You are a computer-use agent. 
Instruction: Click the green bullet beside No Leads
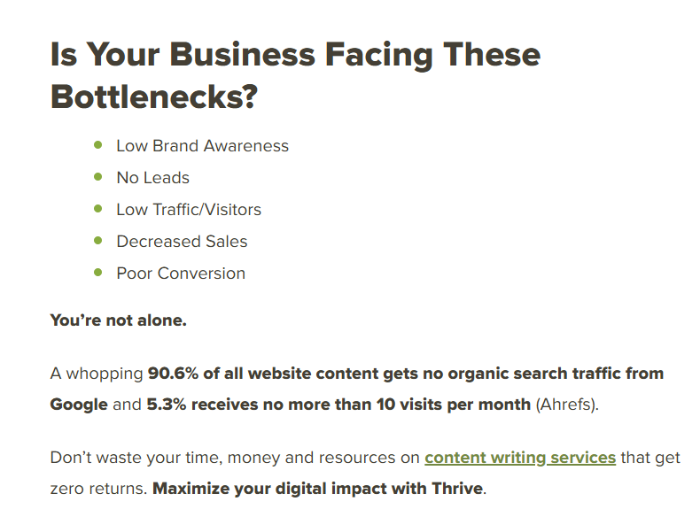pyautogui.click(x=98, y=177)
